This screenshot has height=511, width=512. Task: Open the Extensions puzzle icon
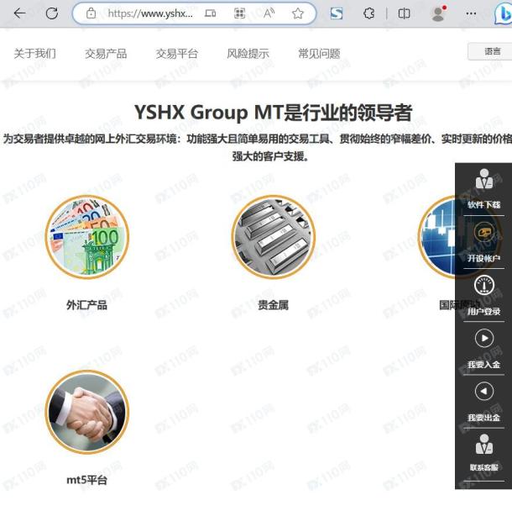[x=369, y=13]
